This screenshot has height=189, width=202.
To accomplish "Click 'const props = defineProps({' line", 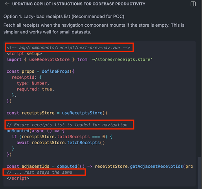I will (40, 72).
